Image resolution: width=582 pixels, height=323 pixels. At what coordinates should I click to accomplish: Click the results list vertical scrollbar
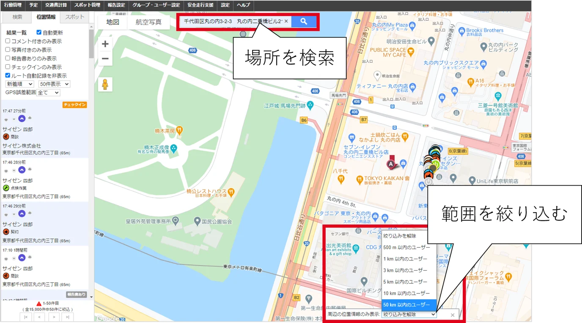(x=91, y=44)
